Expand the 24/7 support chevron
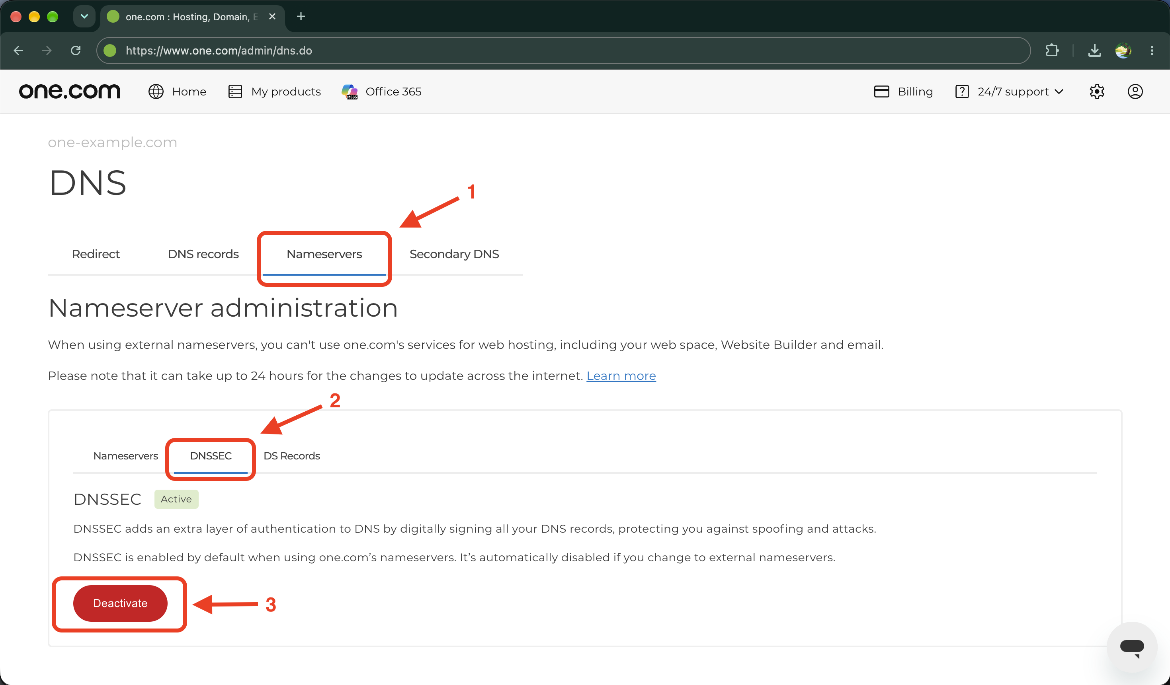This screenshot has width=1170, height=685. pos(1059,91)
